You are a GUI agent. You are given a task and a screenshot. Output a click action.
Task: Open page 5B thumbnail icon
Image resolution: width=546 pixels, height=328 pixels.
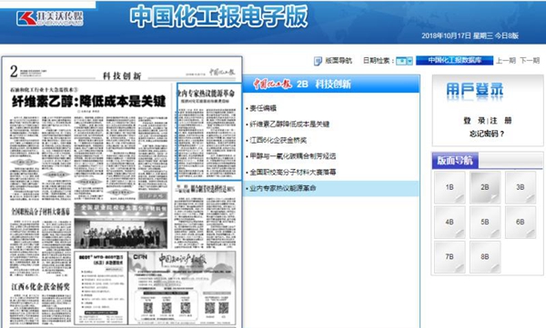pyautogui.click(x=485, y=222)
